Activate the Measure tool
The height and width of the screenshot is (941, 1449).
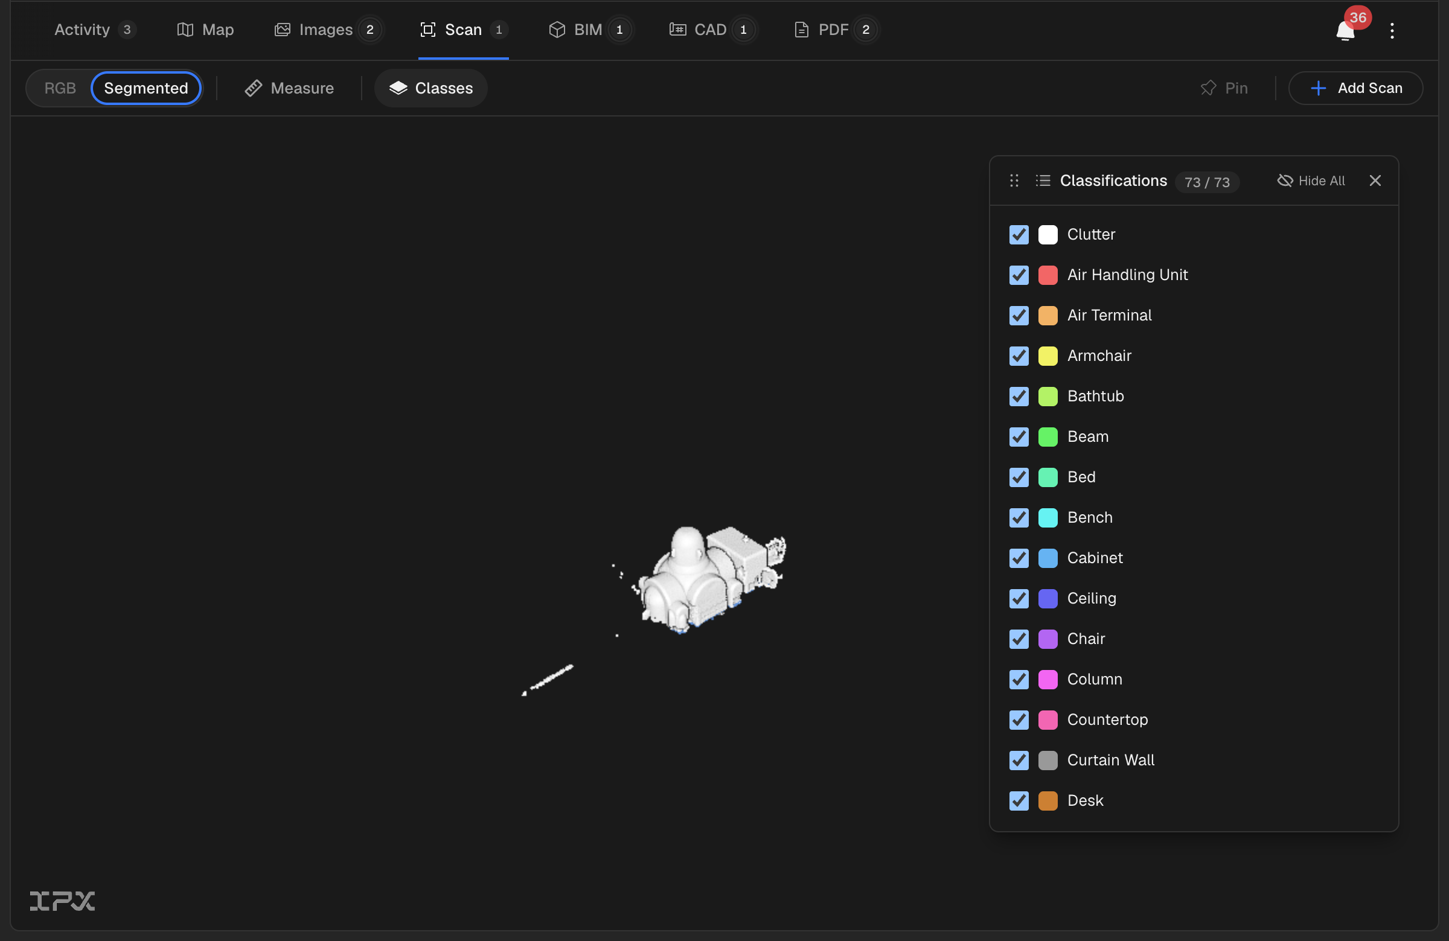[x=289, y=88]
